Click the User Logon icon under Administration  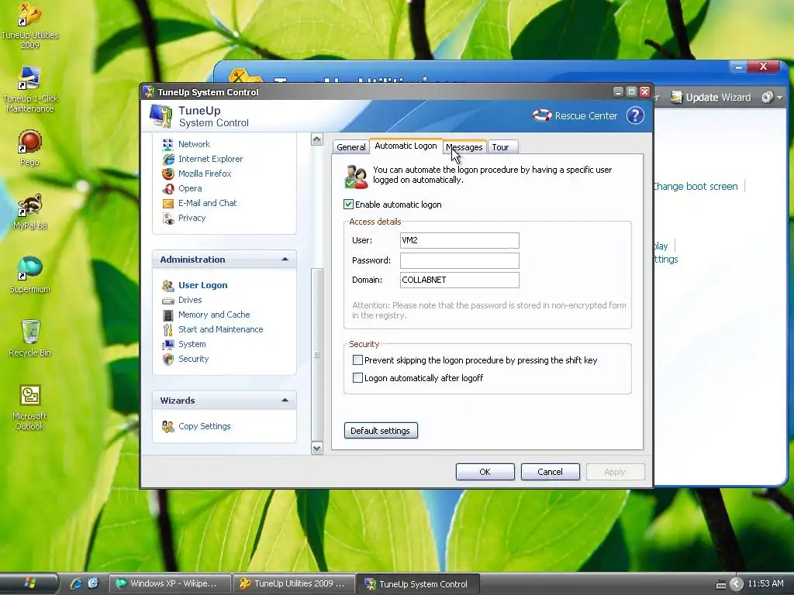click(x=167, y=285)
